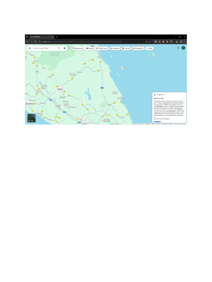Click the Singapore footer link

[x=147, y=124]
